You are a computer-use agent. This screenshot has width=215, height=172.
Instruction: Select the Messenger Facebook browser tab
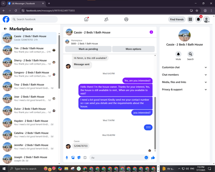point(26,3)
